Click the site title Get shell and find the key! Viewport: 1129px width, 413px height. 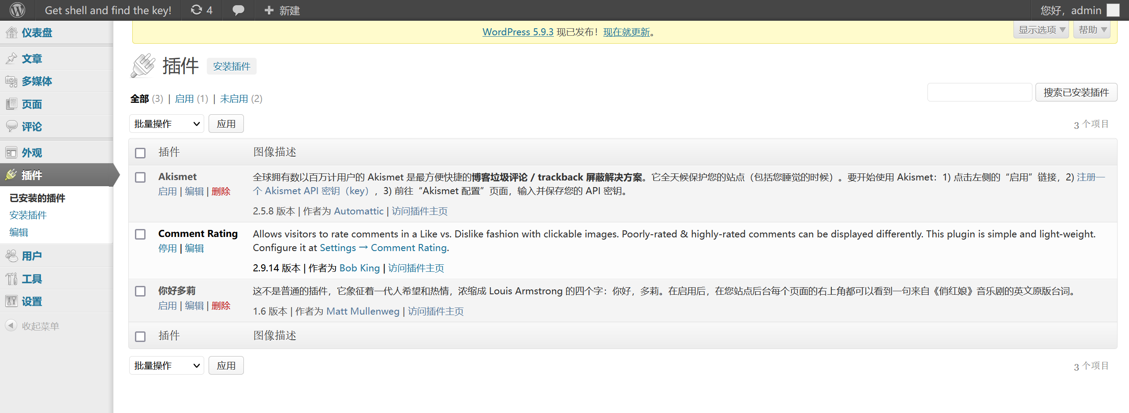(108, 10)
